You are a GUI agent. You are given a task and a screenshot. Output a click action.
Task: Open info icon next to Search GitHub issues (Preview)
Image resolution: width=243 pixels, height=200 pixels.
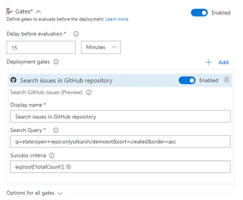point(89,92)
